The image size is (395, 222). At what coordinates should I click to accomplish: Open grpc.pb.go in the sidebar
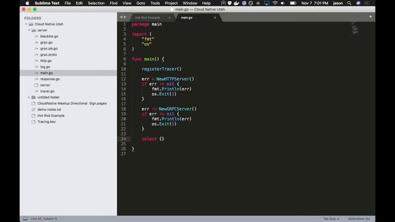[x=49, y=49]
